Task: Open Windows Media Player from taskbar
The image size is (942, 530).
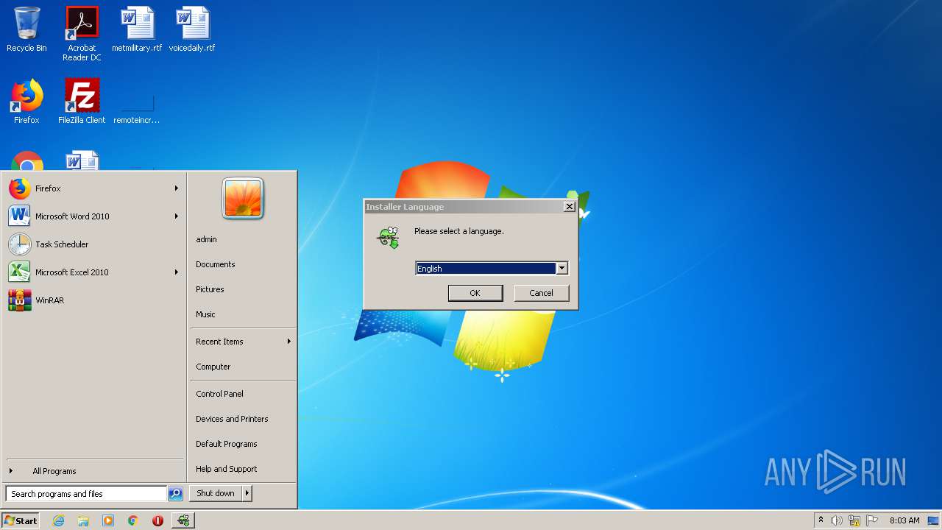Action: (108, 520)
